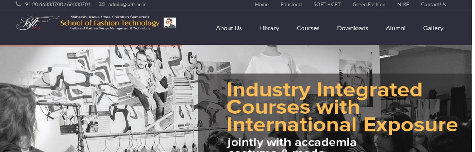Expand the Library menu
This screenshot has width=475, height=152.
coord(269,28)
